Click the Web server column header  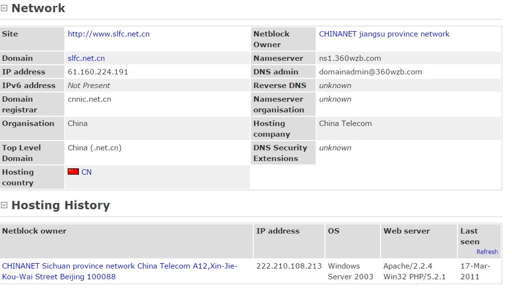tap(406, 231)
